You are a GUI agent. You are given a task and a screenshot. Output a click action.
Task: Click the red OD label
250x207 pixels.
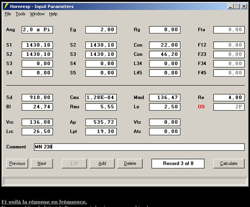coord(201,107)
